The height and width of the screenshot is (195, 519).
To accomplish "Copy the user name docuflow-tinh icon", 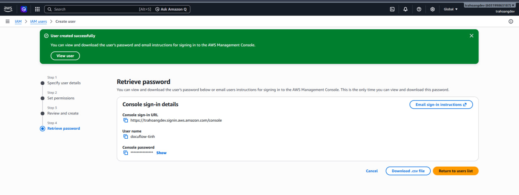I will [x=126, y=137].
